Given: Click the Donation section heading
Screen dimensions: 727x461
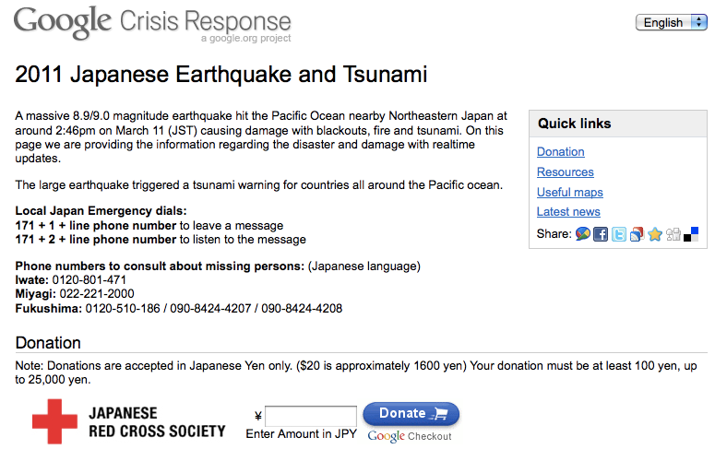Looking at the screenshot, I should [x=48, y=343].
